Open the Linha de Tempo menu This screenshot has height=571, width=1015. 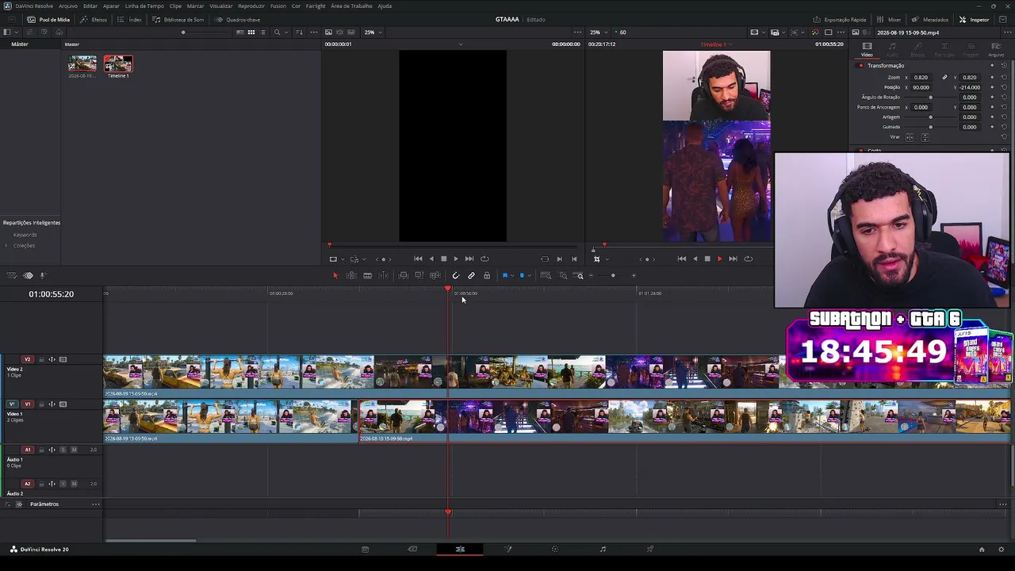(x=144, y=6)
